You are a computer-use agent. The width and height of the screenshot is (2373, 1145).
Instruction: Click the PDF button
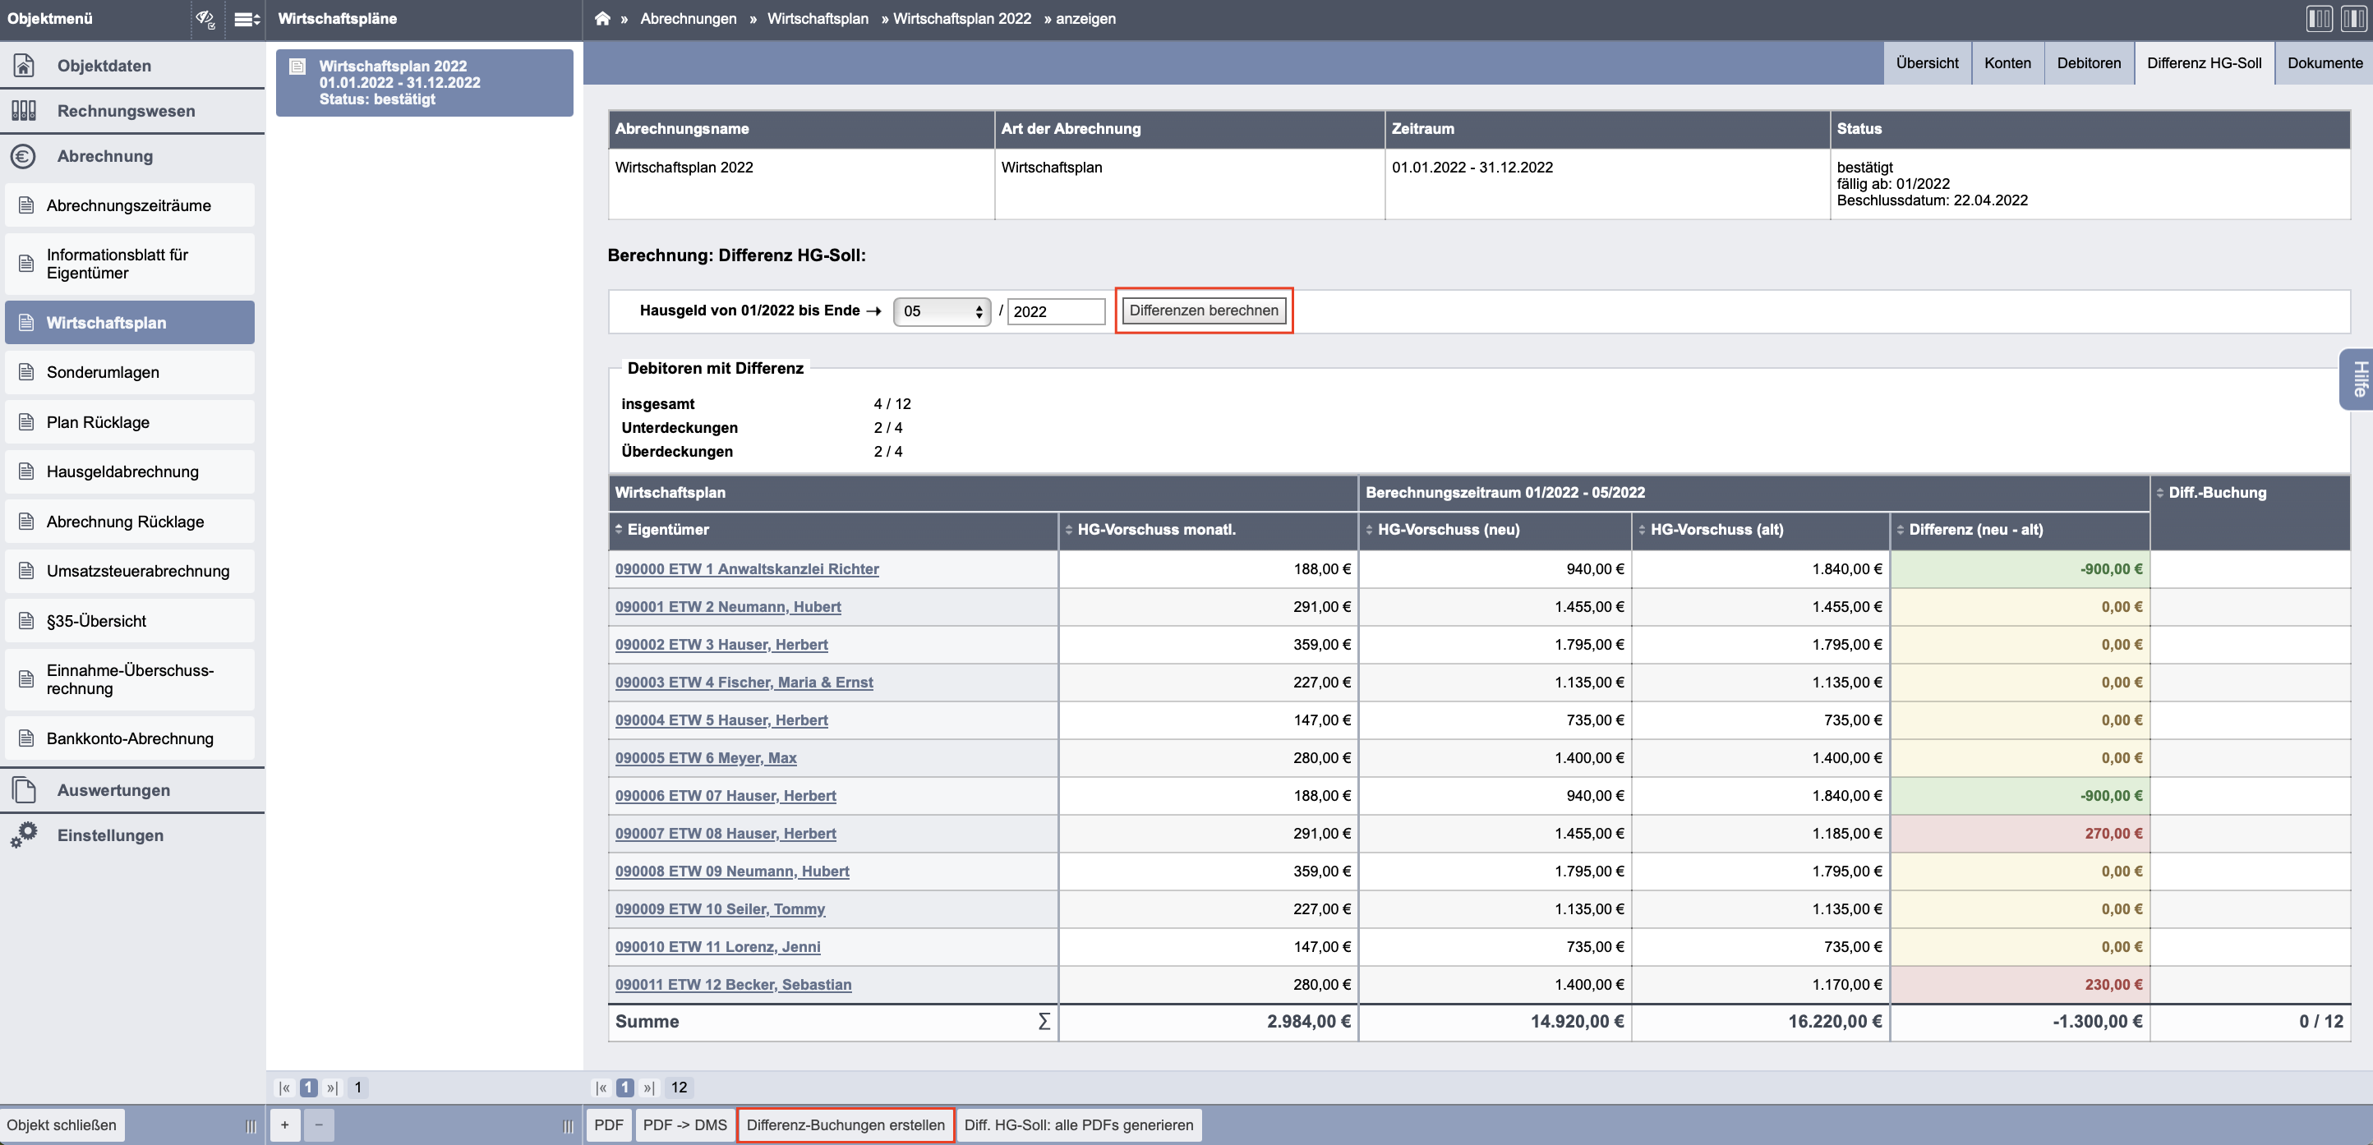point(608,1124)
